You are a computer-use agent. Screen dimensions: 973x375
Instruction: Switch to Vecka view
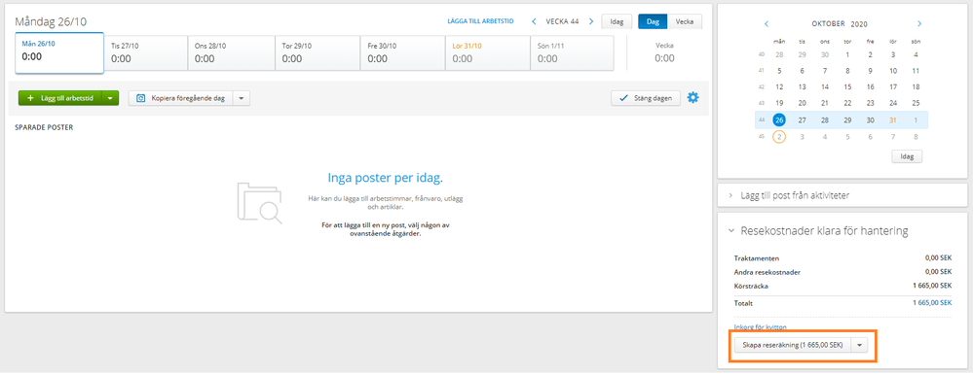point(685,21)
